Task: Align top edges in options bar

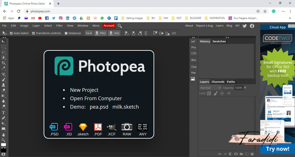Action: tap(155, 33)
